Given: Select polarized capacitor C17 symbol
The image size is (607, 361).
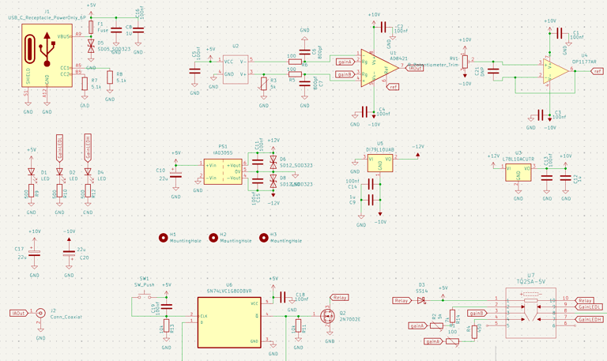Looking at the screenshot, I should 35,253.
